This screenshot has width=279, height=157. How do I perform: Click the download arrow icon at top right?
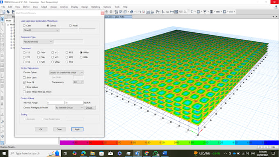(276, 7)
